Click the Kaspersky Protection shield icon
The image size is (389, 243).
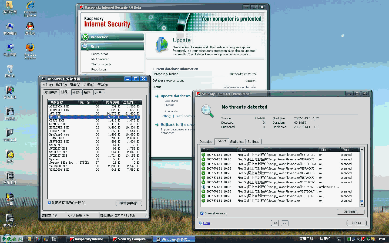85,37
